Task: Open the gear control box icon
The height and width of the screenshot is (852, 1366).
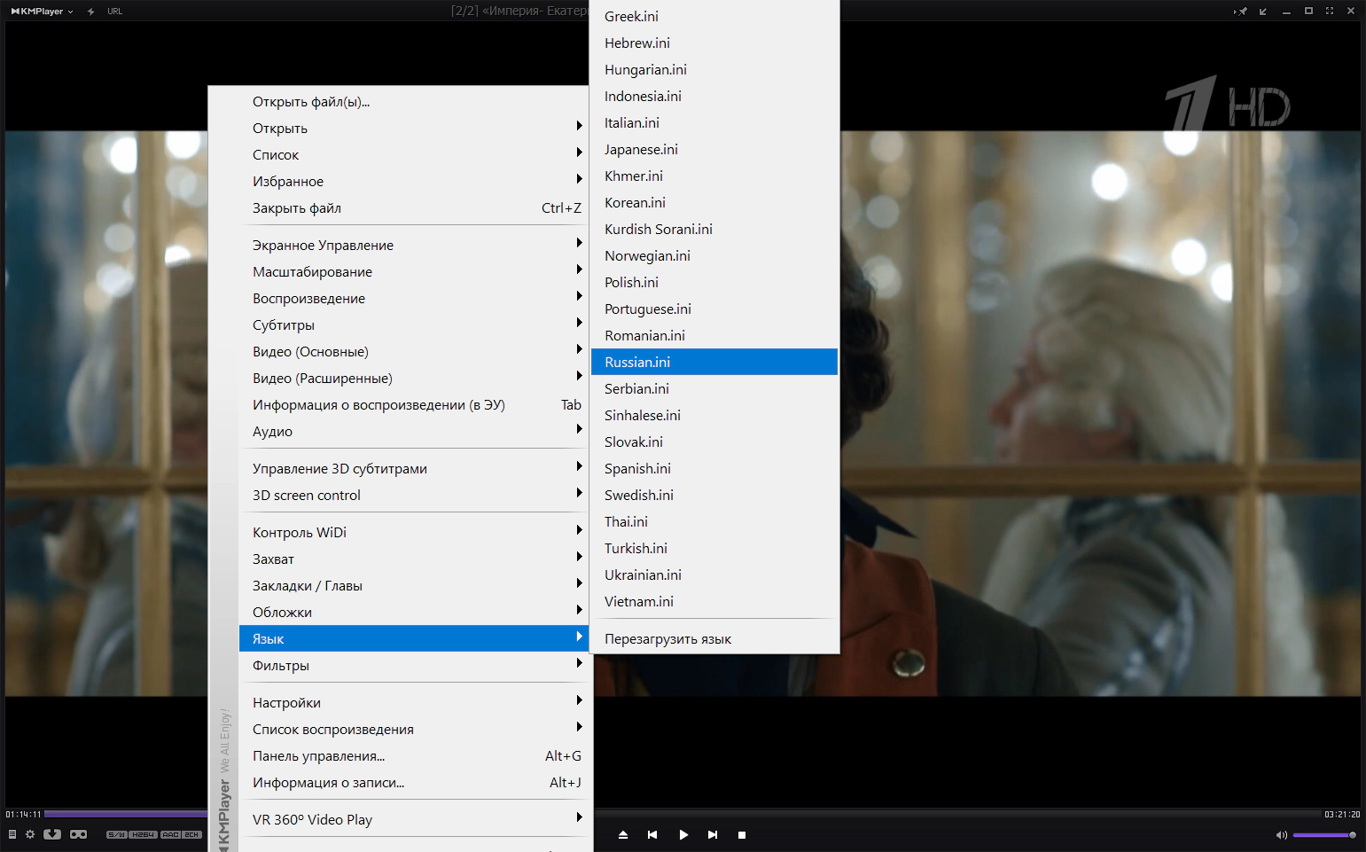Action: (x=30, y=834)
